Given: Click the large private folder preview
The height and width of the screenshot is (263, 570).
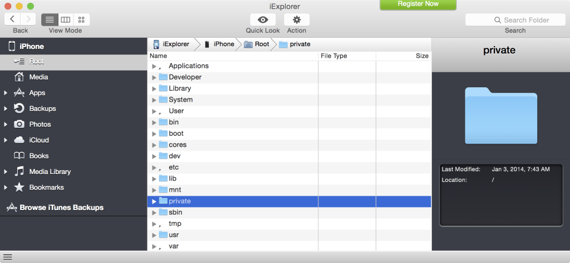Looking at the screenshot, I should (501, 116).
